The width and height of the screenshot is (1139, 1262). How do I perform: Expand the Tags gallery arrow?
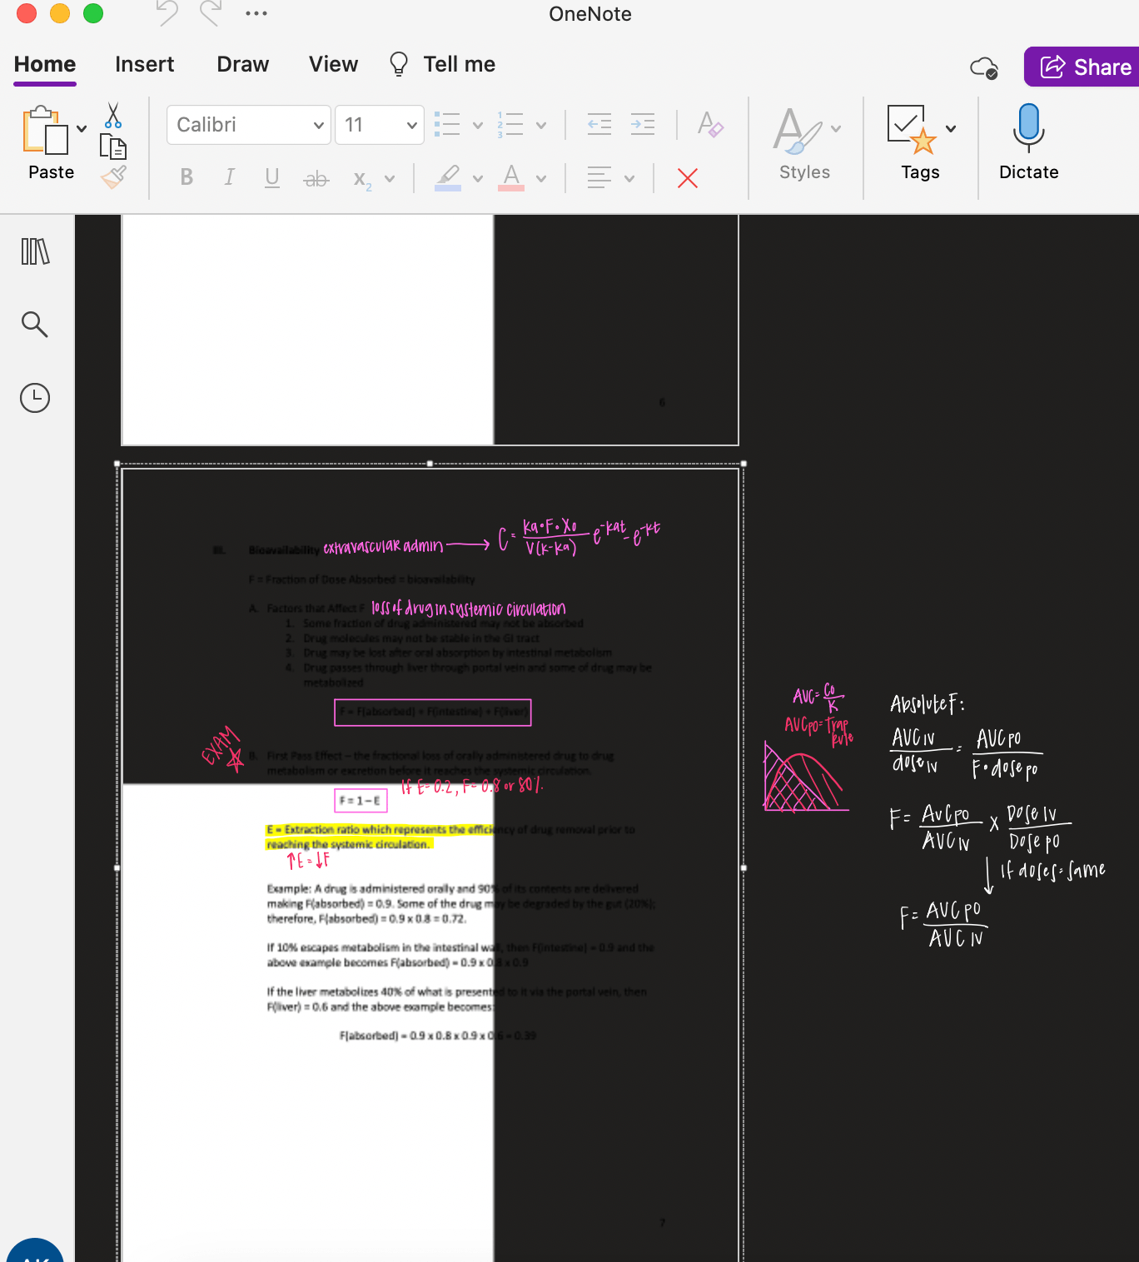click(x=951, y=128)
